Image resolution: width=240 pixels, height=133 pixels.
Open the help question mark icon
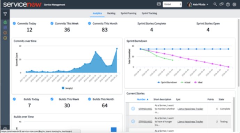pyautogui.click(x=228, y=5)
